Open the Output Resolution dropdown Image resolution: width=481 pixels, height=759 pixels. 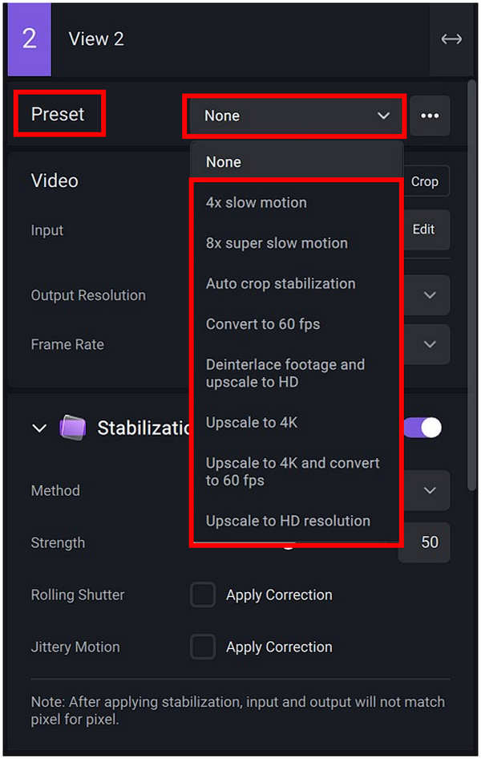click(429, 295)
